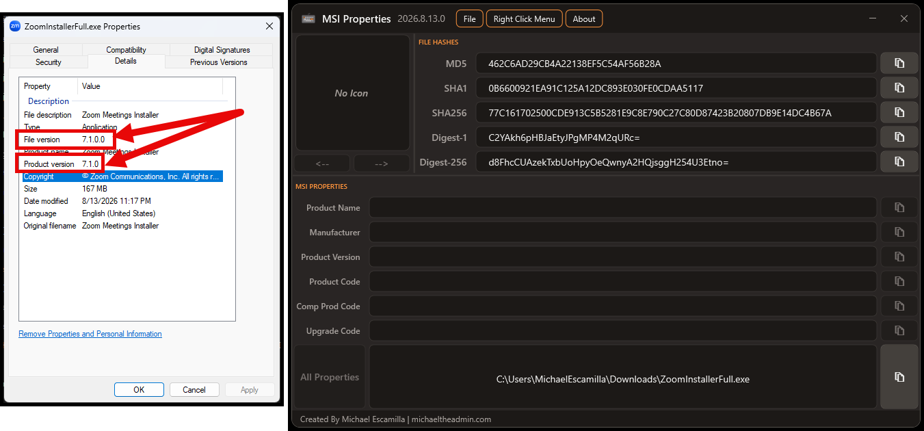Image resolution: width=924 pixels, height=431 pixels.
Task: Copy the SHA1 hash value
Action: [899, 88]
